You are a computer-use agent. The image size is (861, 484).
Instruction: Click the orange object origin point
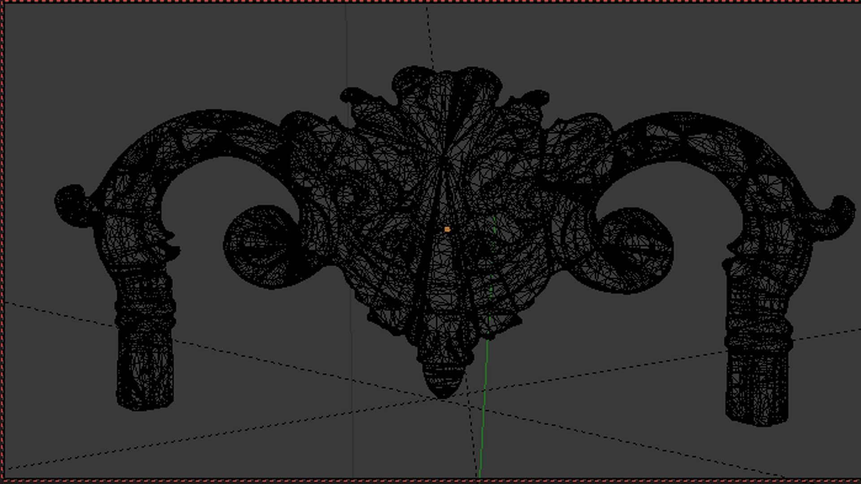447,229
